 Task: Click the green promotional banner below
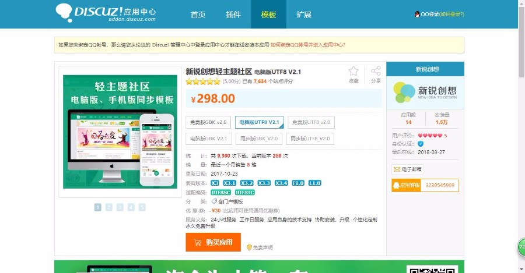click(x=259, y=267)
